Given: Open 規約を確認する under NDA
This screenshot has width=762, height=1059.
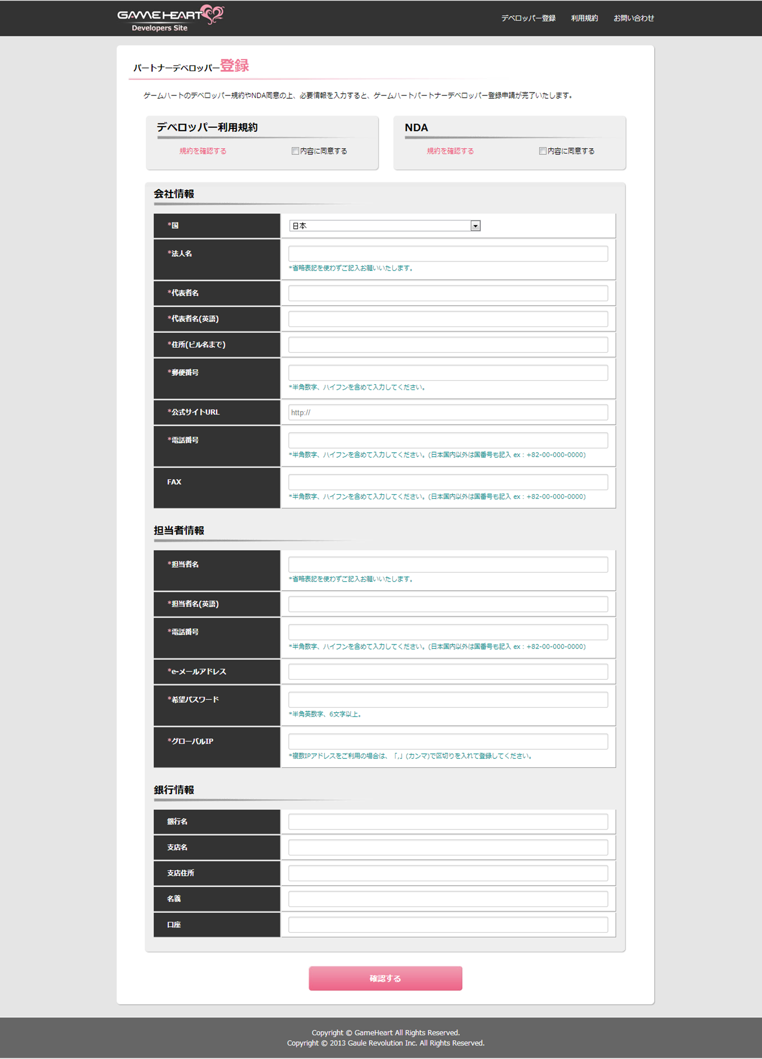Looking at the screenshot, I should [x=450, y=151].
